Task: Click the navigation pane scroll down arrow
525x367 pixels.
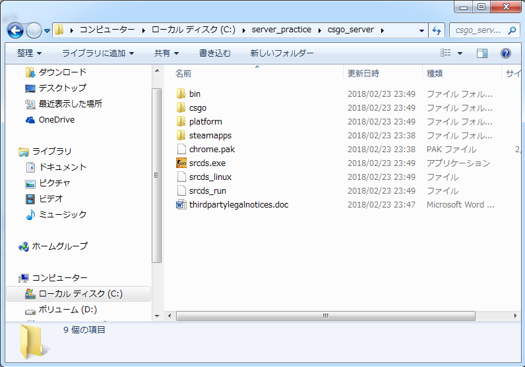Action: [x=157, y=316]
